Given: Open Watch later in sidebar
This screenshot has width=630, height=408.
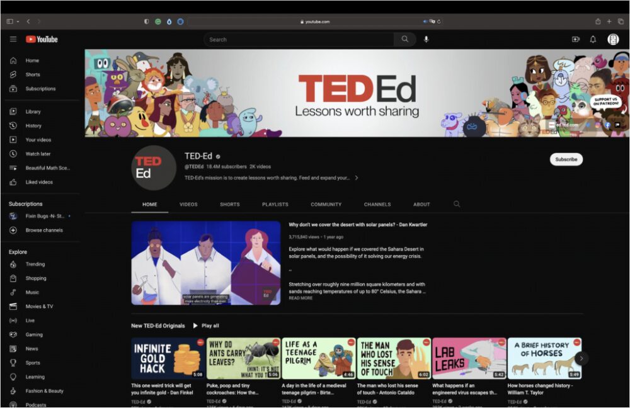Looking at the screenshot, I should click(x=38, y=154).
